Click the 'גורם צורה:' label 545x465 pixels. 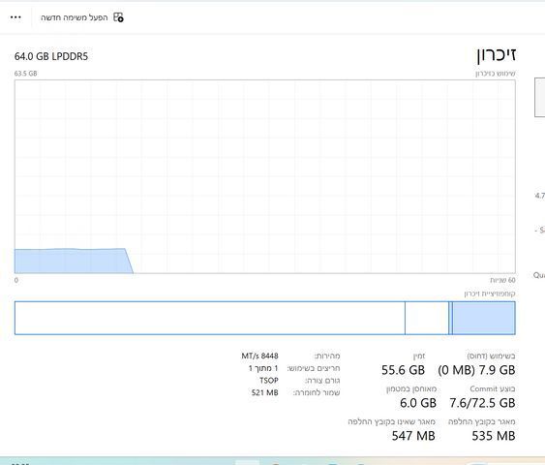[x=322, y=381]
